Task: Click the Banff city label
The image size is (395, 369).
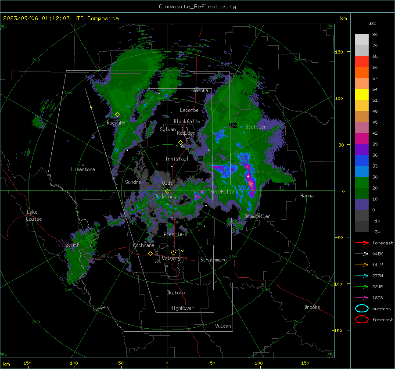Action: click(72, 245)
